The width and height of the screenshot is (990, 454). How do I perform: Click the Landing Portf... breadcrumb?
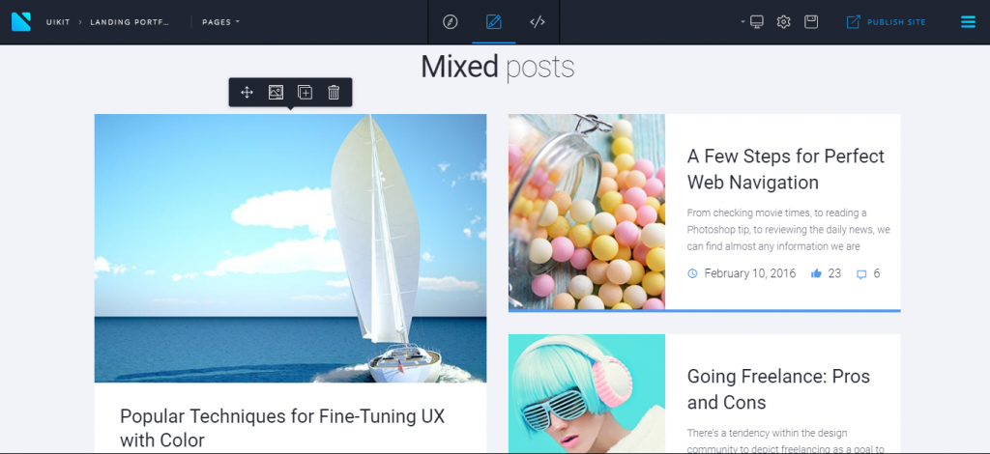pos(130,22)
